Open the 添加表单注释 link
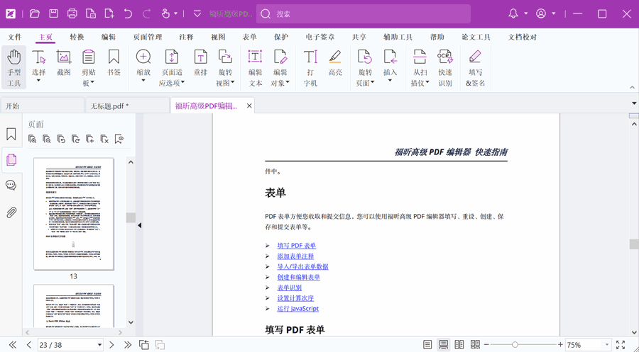The width and height of the screenshot is (639, 352). (x=295, y=256)
